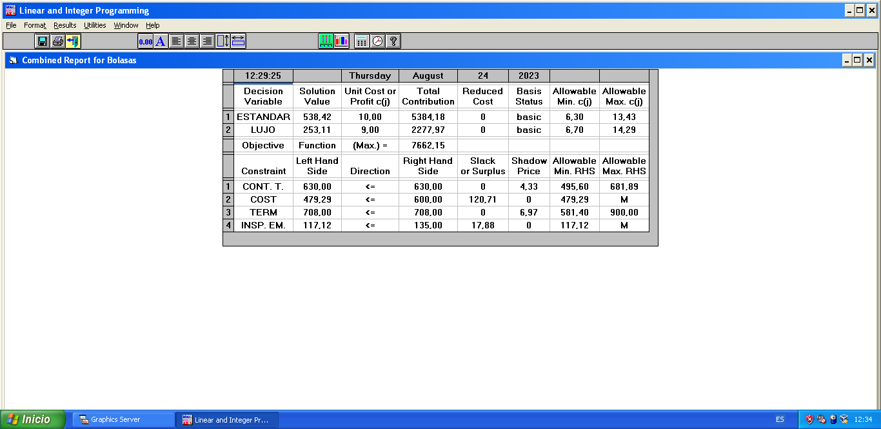Open the File menu

(11, 25)
